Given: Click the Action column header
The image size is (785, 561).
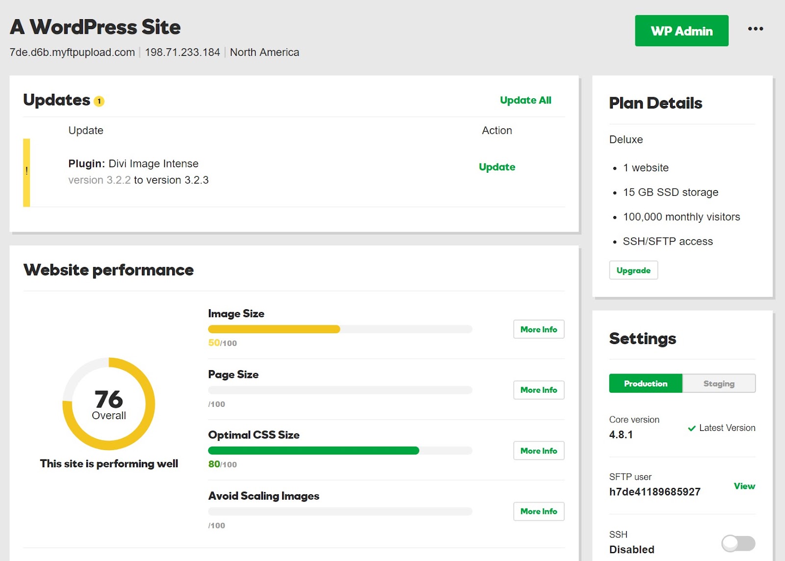Looking at the screenshot, I should coord(497,131).
